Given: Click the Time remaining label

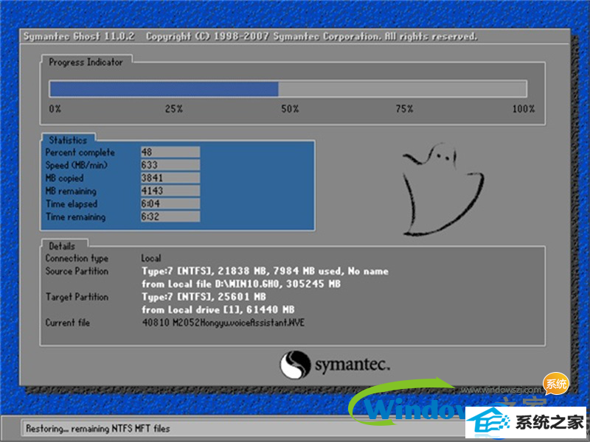Looking at the screenshot, I should (76, 217).
